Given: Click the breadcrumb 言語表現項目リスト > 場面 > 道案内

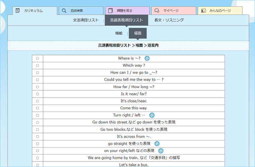Looking at the screenshot, I should [x=128, y=45].
